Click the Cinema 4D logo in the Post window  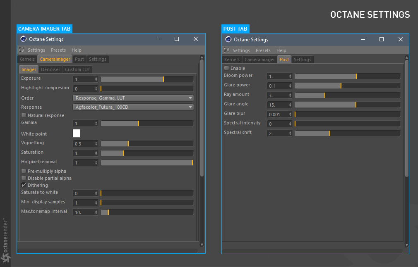[x=228, y=39]
